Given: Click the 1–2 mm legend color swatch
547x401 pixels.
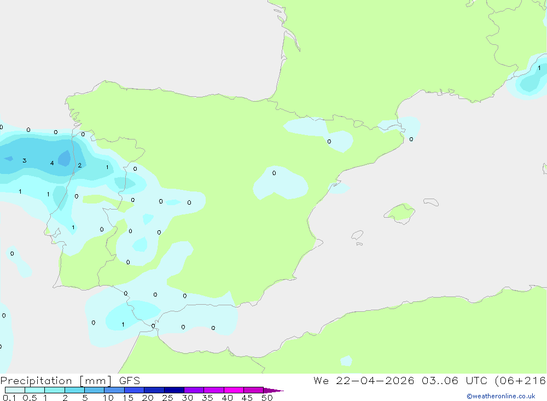Looking at the screenshot, I should tap(54, 390).
